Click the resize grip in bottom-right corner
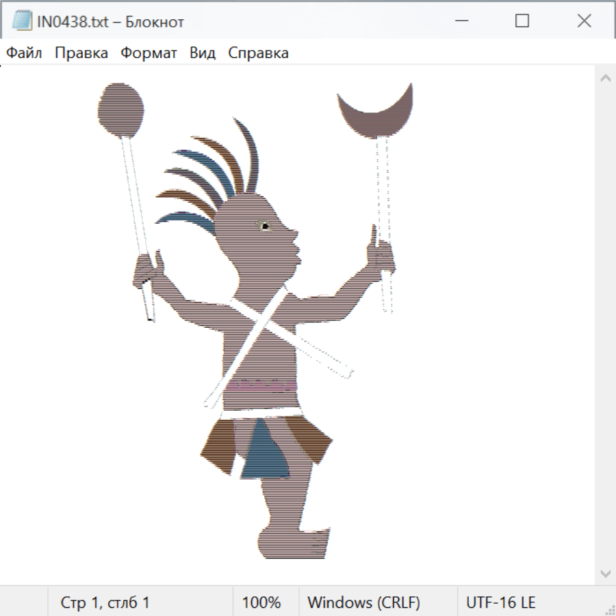The image size is (616, 616). [609, 609]
